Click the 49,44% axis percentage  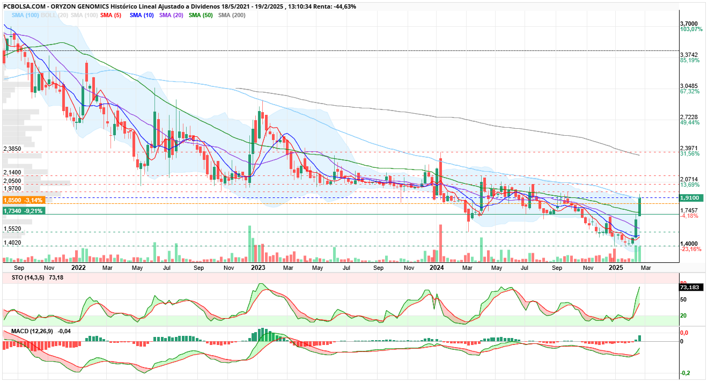690,123
